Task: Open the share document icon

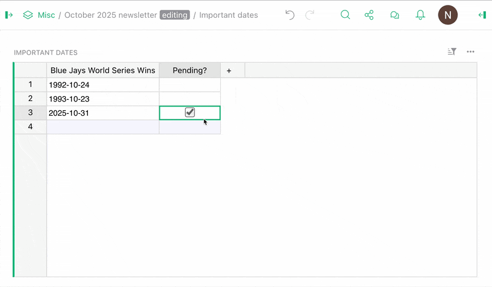Action: 369,15
